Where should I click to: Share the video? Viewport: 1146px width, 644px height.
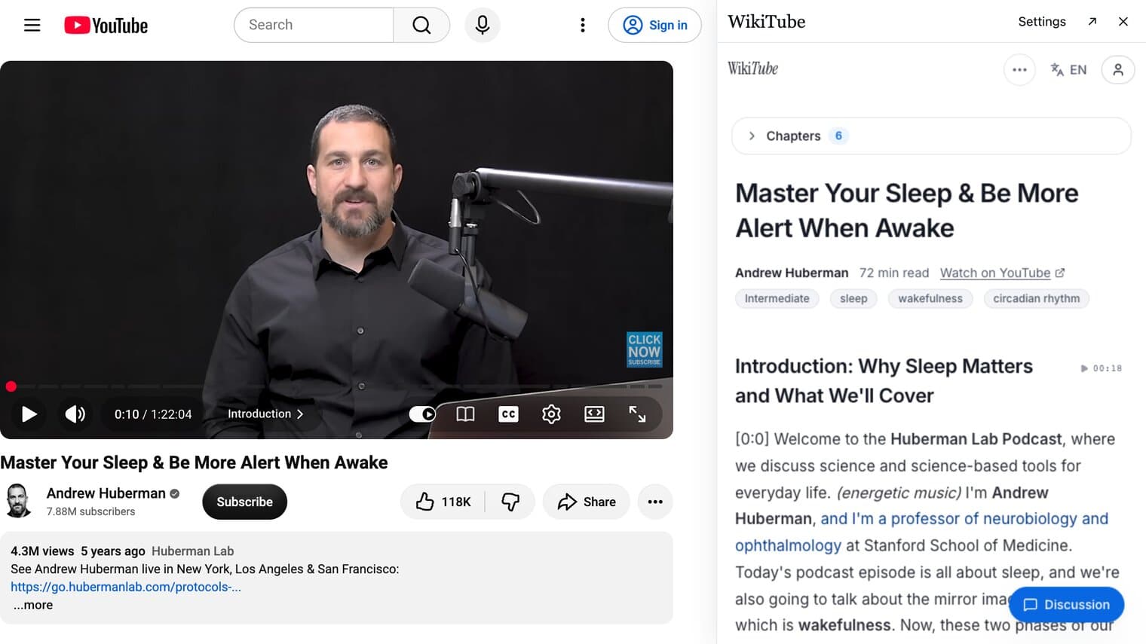click(x=587, y=502)
